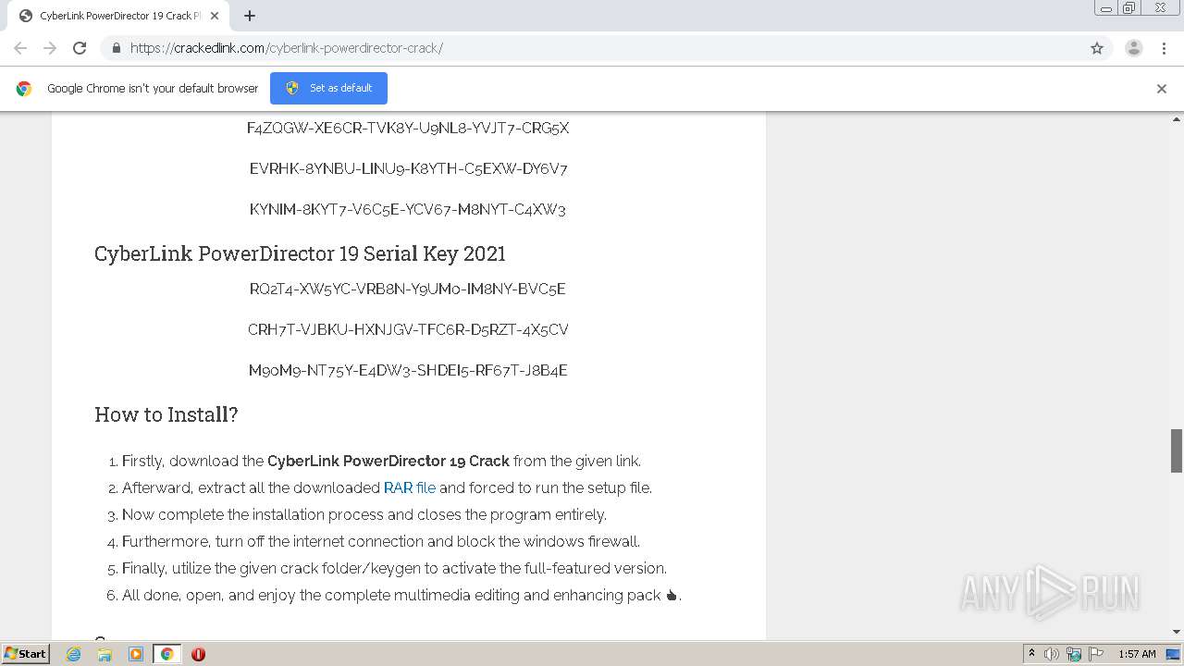The width and height of the screenshot is (1184, 666).
Task: Click the page vertical scrollbar thumb
Action: pos(1177,450)
